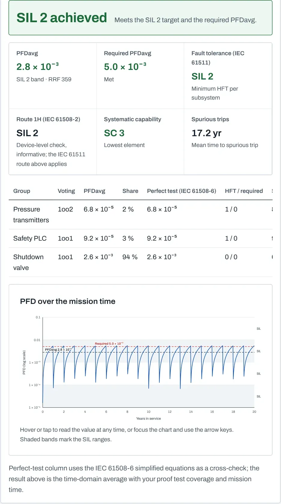Click the SIL 2 value in Fault tolerance card

coord(202,76)
